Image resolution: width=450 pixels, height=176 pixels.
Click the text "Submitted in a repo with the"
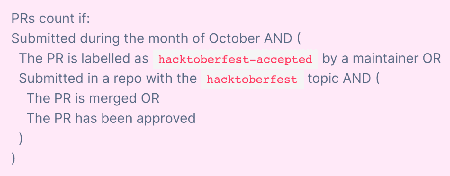click(108, 79)
